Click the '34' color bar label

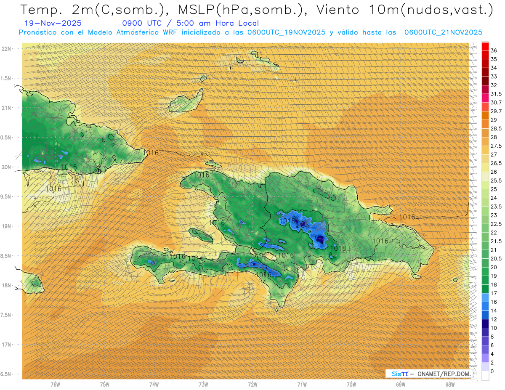tap(494, 68)
